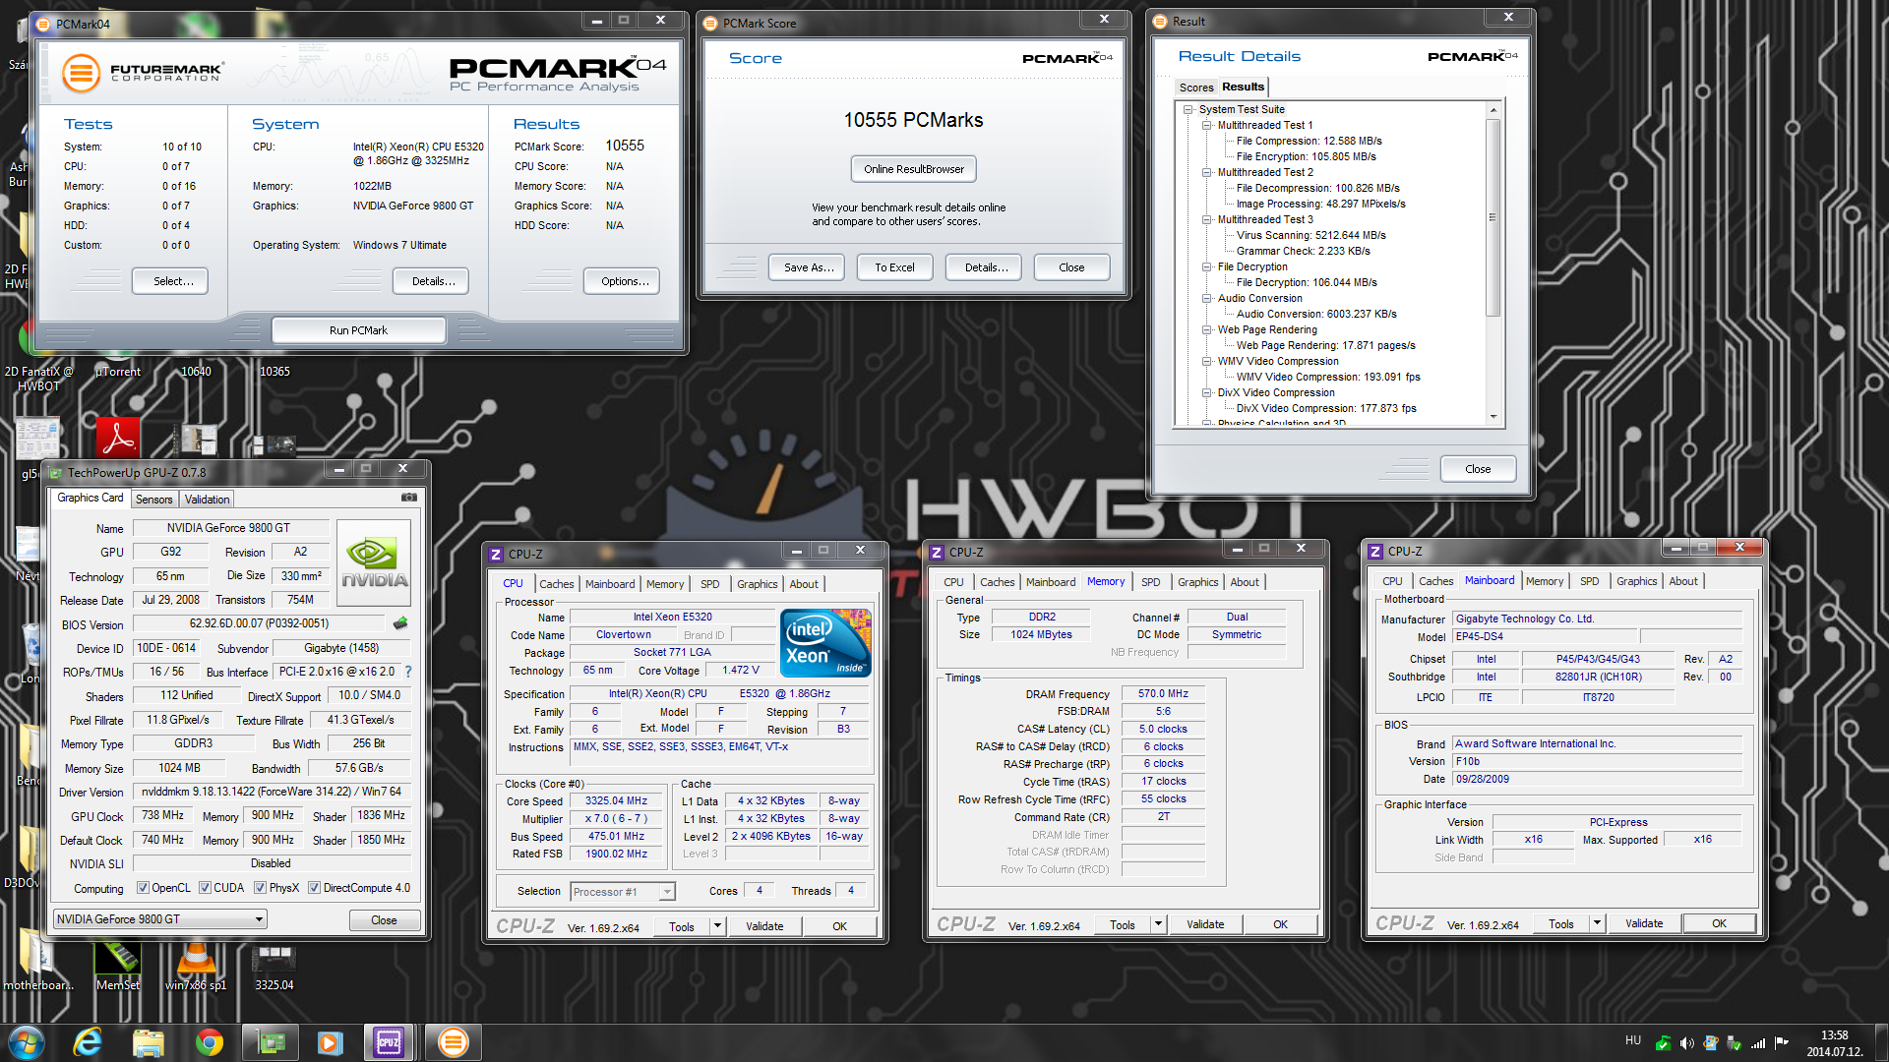Open Tools dropdown arrow in CPU tab window
Image resolution: width=1889 pixels, height=1062 pixels.
(x=717, y=926)
